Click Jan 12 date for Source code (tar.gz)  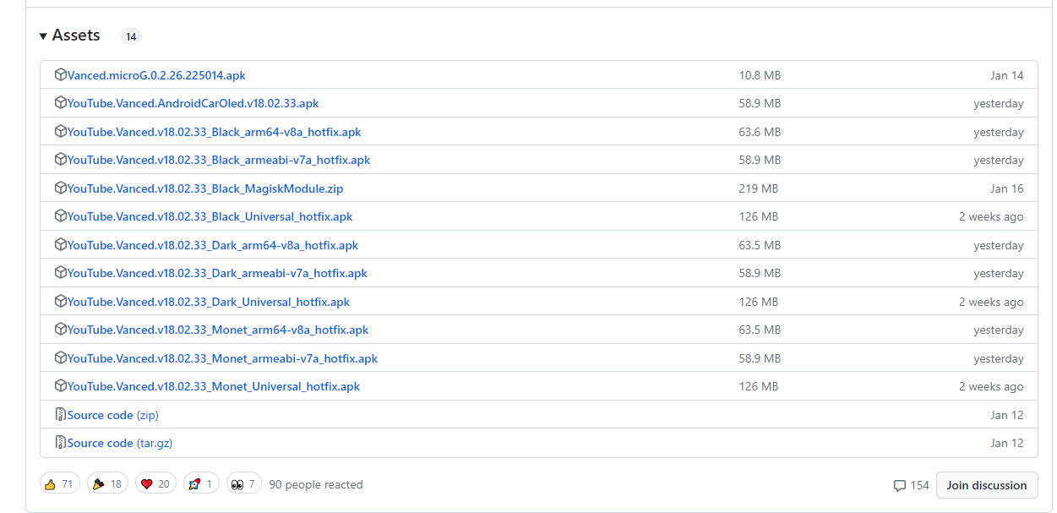pyautogui.click(x=1007, y=443)
